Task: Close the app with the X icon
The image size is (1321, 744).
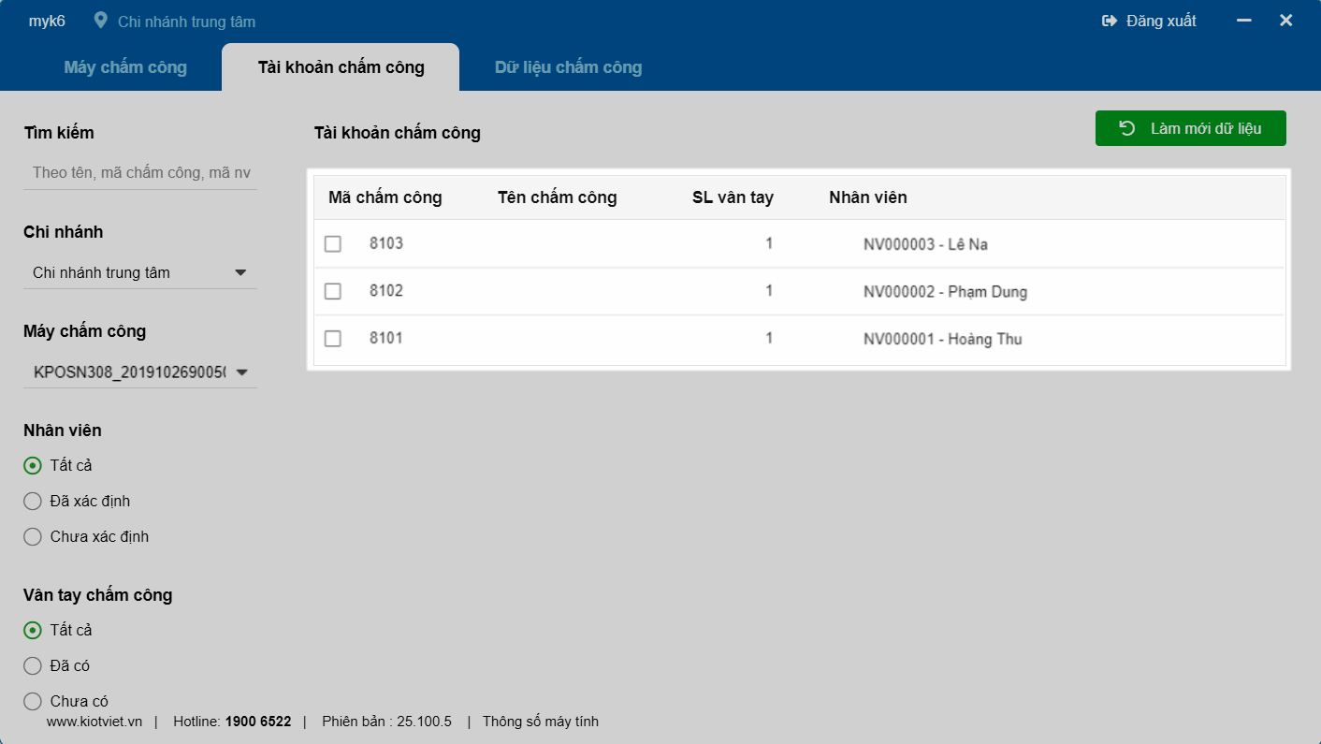Action: 1286,21
